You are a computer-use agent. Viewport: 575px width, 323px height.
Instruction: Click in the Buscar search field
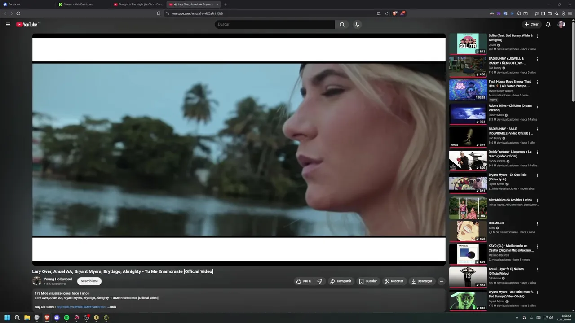pos(274,24)
